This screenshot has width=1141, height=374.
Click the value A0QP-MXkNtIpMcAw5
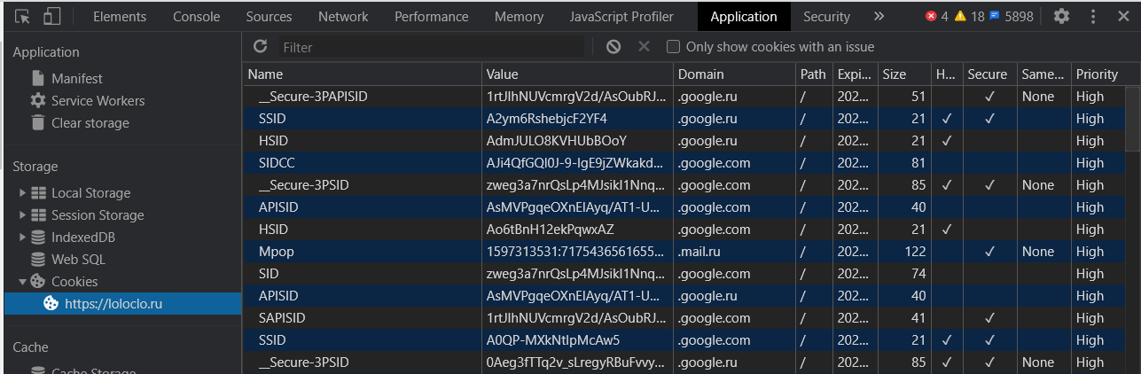[x=553, y=340]
